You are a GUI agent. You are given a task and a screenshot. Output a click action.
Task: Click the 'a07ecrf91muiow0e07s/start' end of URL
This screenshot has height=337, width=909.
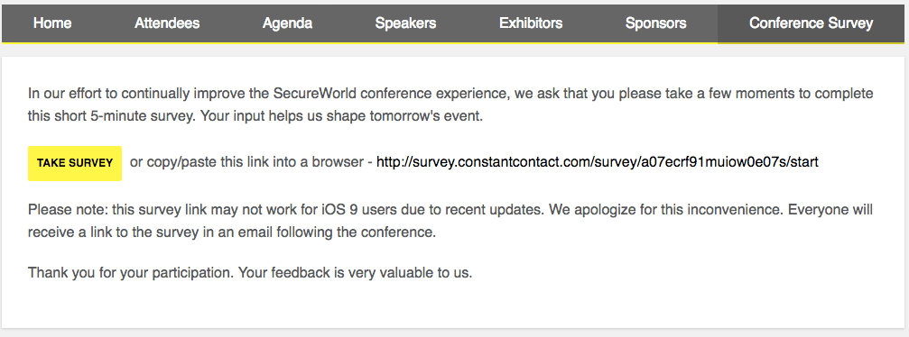[x=728, y=162]
